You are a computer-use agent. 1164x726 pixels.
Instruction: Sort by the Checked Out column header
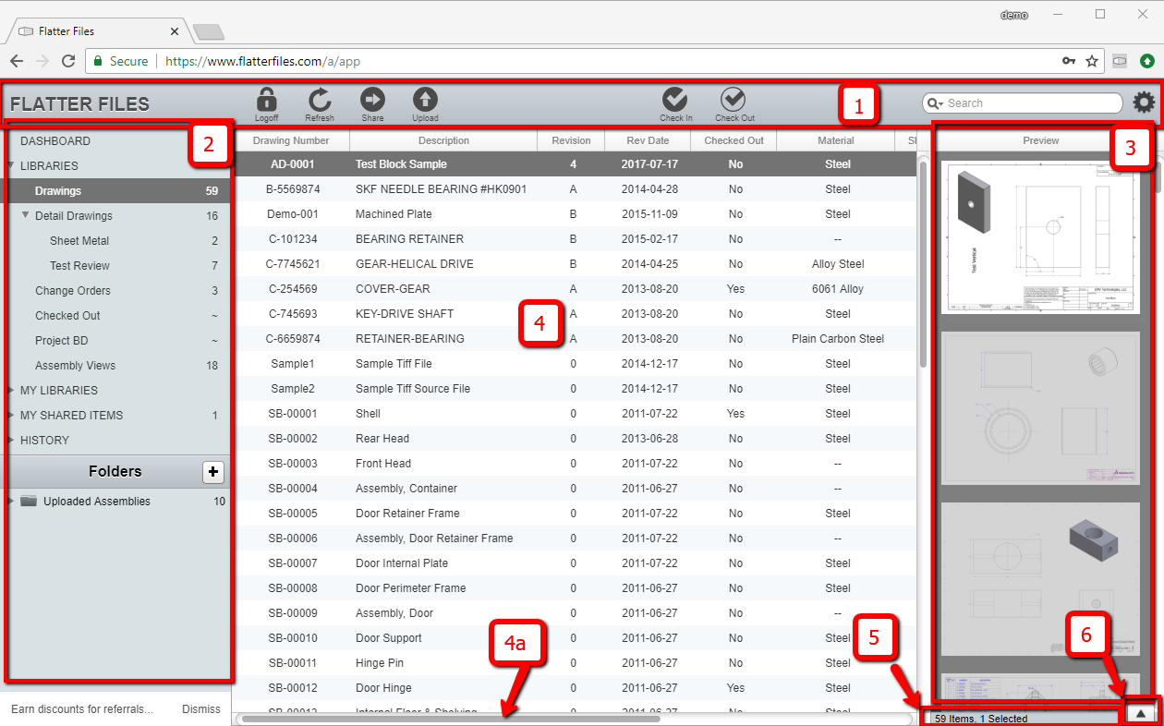734,140
